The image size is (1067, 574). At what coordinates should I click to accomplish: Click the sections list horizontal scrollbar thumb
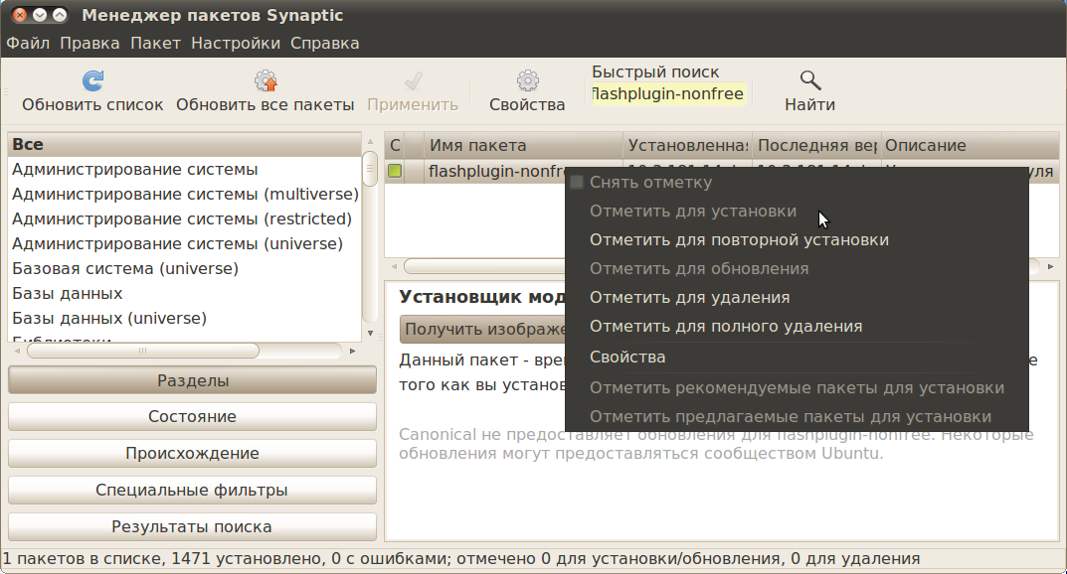pos(143,351)
